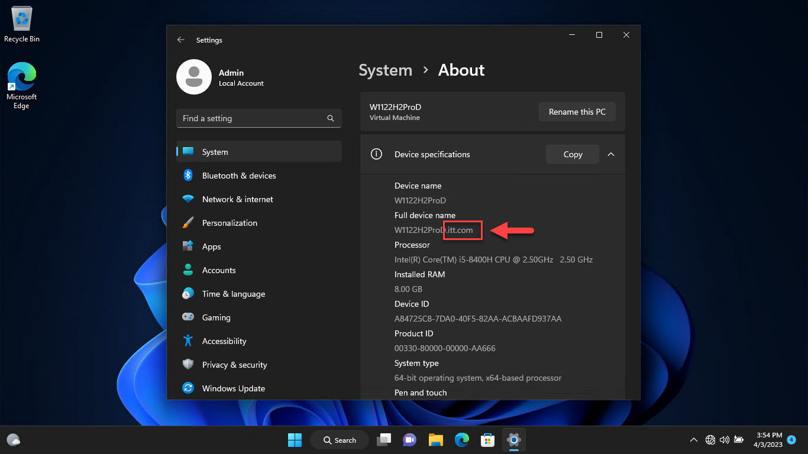Open Accessibility settings
This screenshot has height=454, width=808.
pos(224,341)
